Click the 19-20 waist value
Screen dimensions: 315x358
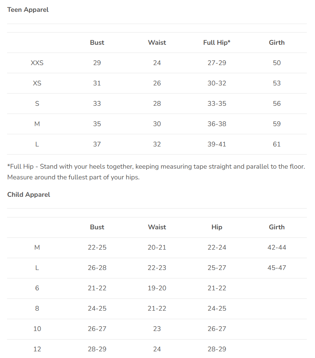[157, 288]
